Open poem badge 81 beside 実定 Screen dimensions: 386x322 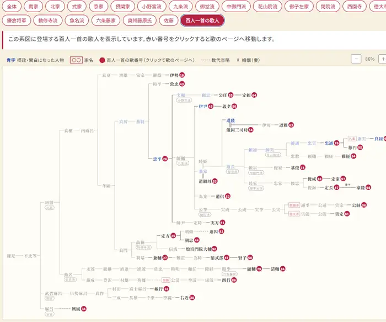coord(347,214)
